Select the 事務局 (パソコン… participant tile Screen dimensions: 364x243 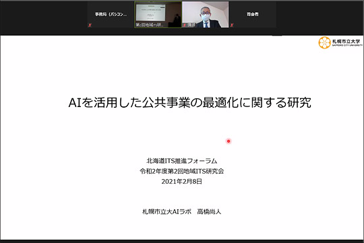click(x=111, y=14)
